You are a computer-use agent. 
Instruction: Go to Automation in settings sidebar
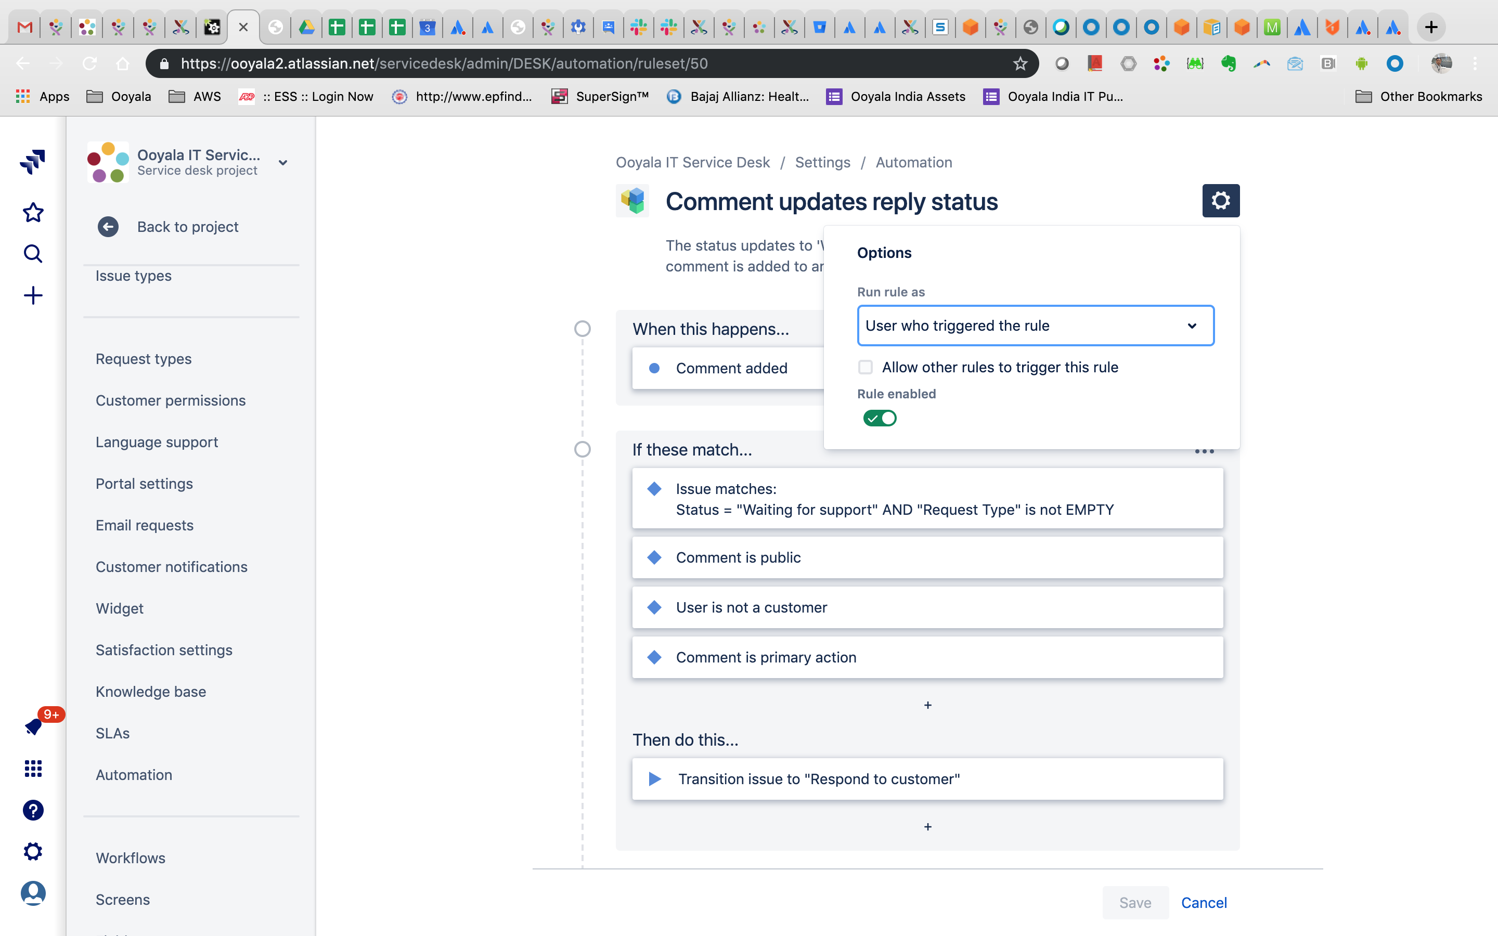134,774
